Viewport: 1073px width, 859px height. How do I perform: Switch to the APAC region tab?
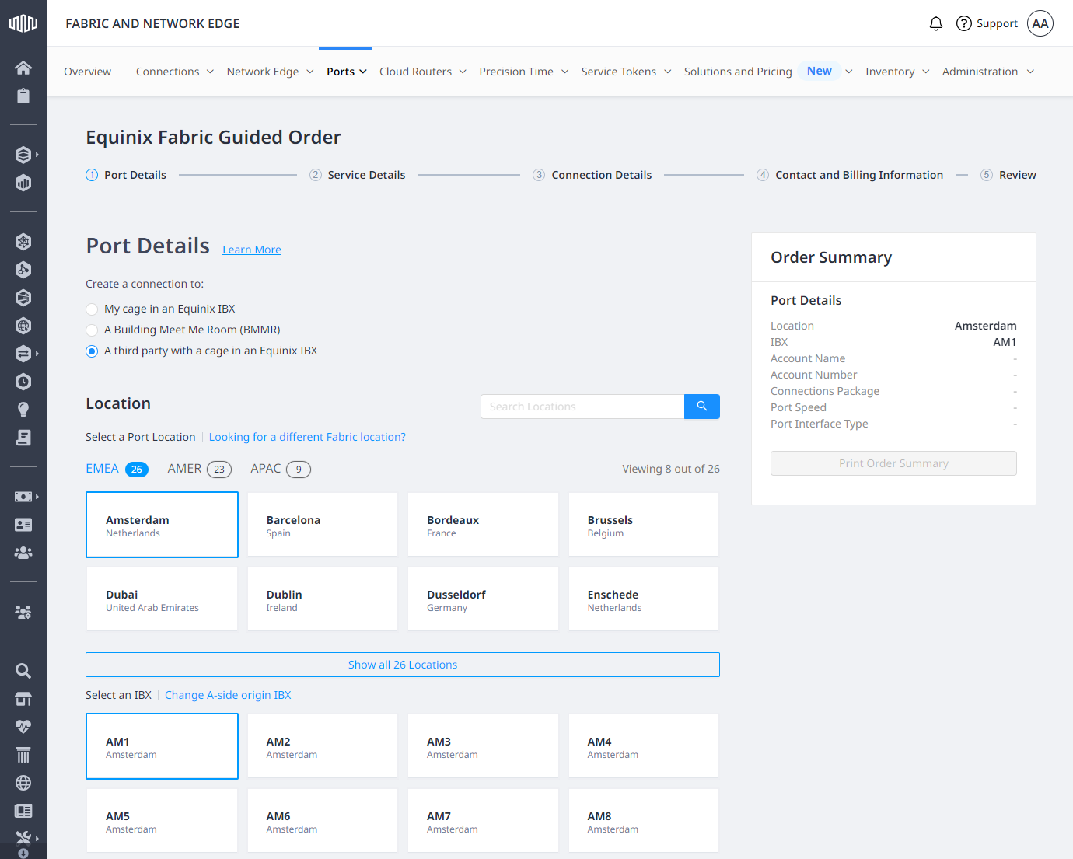click(281, 469)
